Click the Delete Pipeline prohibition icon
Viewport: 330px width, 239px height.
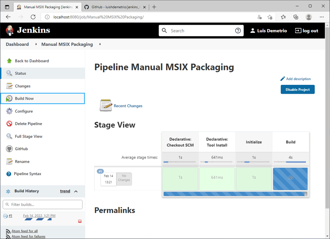9,124
